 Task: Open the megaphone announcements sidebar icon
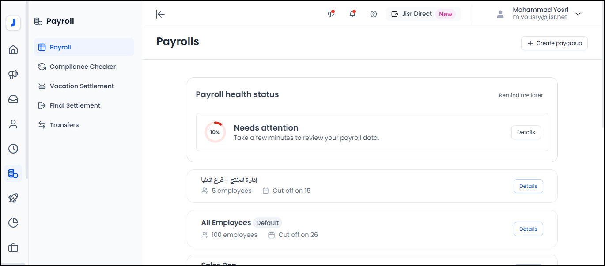point(13,75)
